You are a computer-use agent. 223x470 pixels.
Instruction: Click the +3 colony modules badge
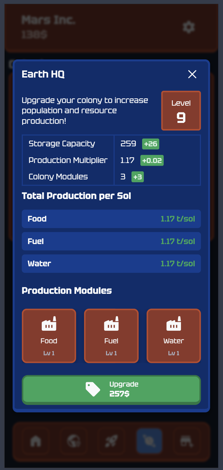coord(137,177)
